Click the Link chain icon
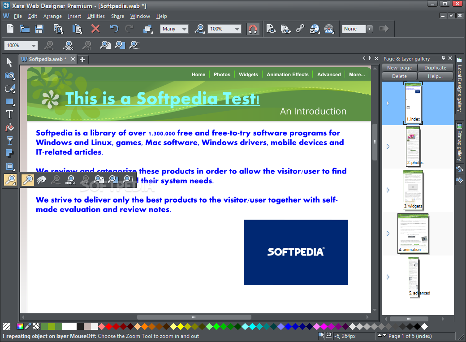Viewport: 466px width, 342px height. [x=300, y=29]
